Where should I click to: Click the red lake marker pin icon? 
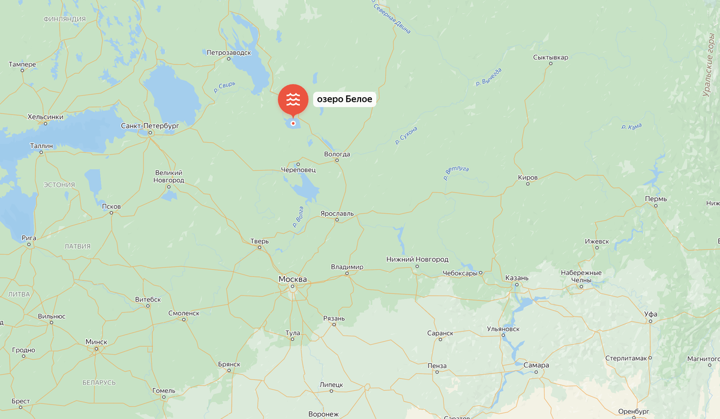click(x=293, y=100)
